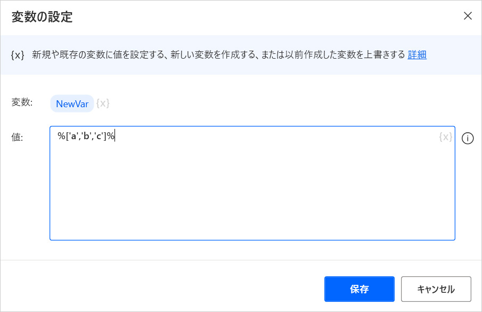482x312 pixels.
Task: Open the {x} variable selector inside the value field
Action: pos(445,137)
